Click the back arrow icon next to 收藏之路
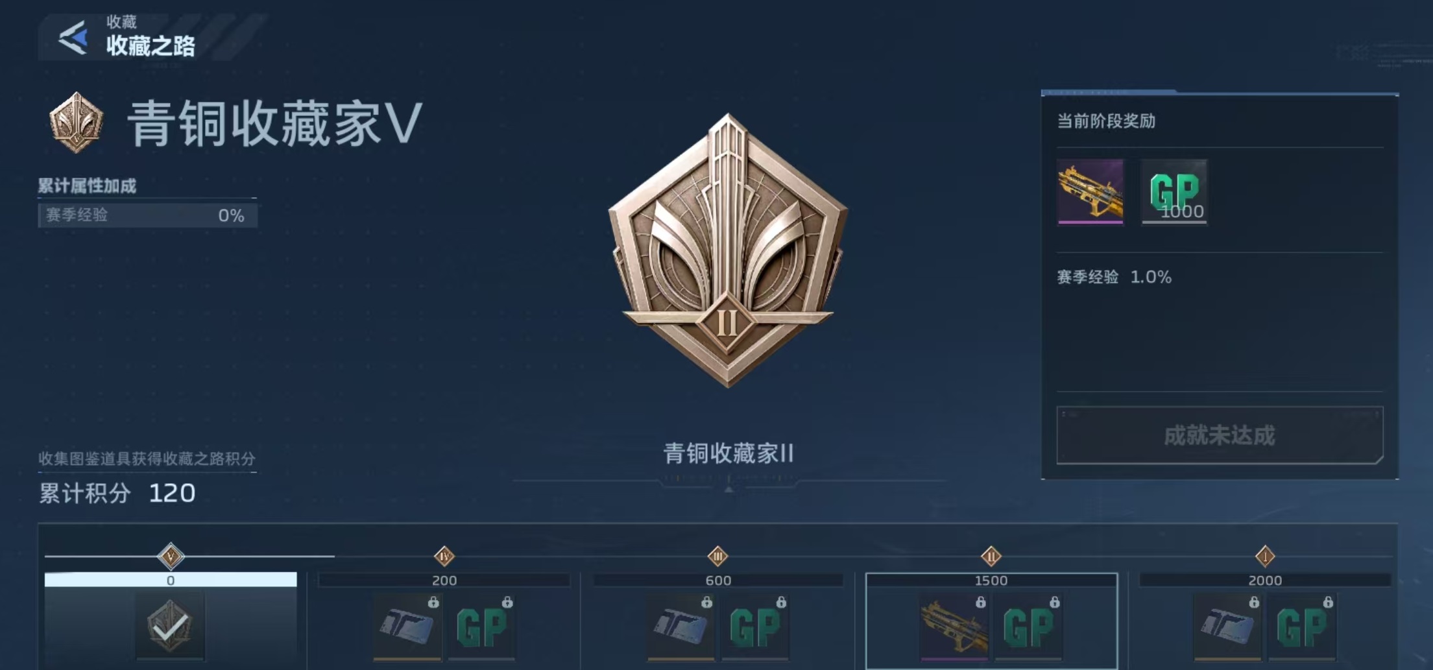The width and height of the screenshot is (1433, 670). [x=73, y=38]
